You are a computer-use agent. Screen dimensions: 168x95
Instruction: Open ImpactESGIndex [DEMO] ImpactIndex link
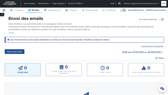pos(147,10)
